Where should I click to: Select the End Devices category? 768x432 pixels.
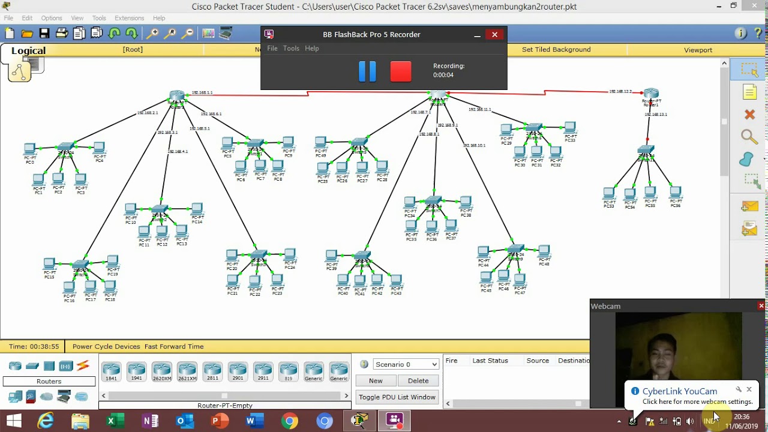click(x=15, y=397)
